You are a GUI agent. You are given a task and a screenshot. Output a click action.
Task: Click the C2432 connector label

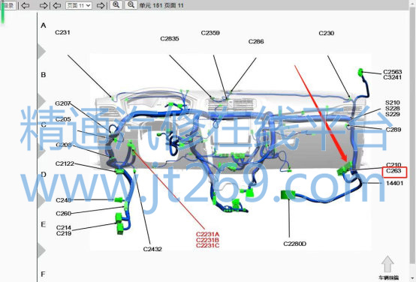pos(152,249)
